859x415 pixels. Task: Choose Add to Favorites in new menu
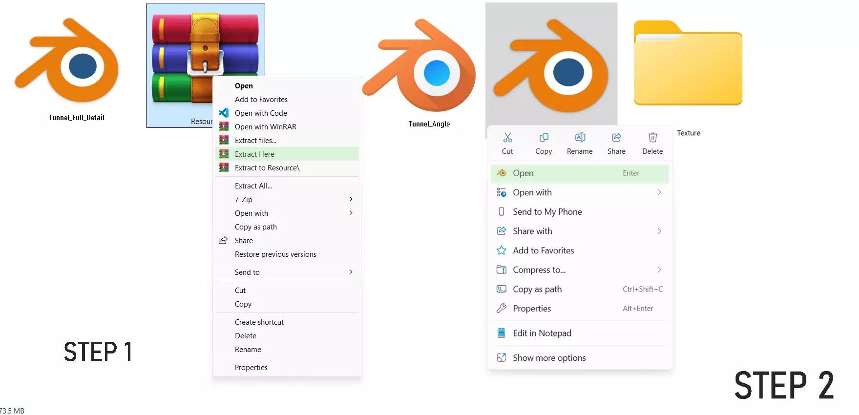click(x=580, y=250)
